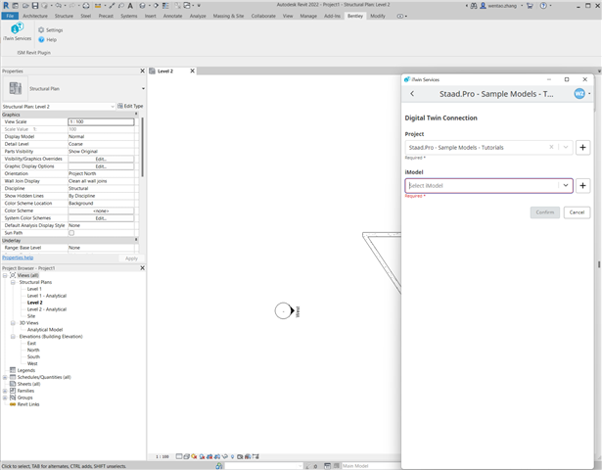Expand the Families node in Project Browser
602x470 pixels.
[6, 391]
